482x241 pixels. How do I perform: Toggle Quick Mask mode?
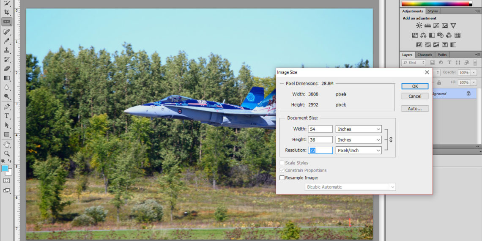point(6,181)
